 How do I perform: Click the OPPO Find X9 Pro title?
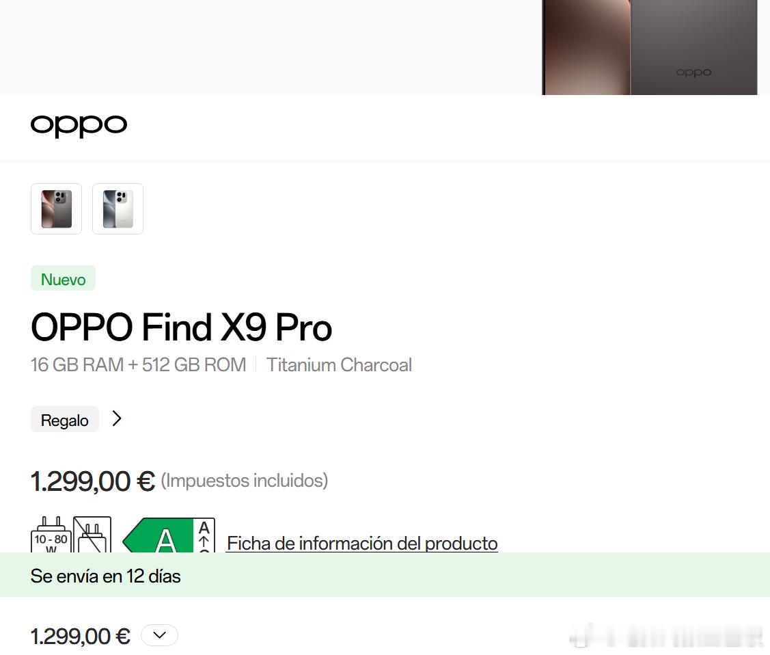pyautogui.click(x=181, y=327)
